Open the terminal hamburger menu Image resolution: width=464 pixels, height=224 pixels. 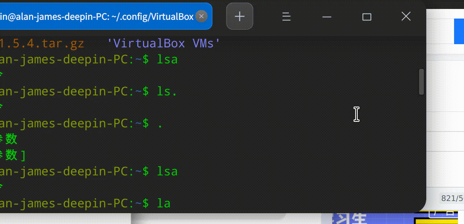[x=286, y=17]
